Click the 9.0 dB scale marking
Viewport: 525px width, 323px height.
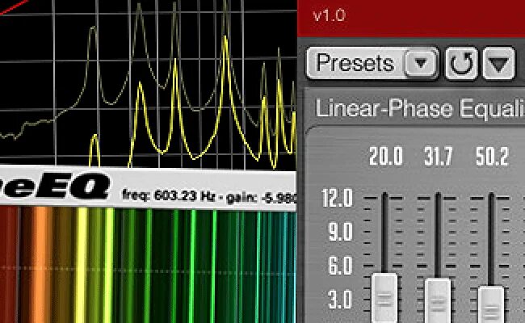[341, 232]
